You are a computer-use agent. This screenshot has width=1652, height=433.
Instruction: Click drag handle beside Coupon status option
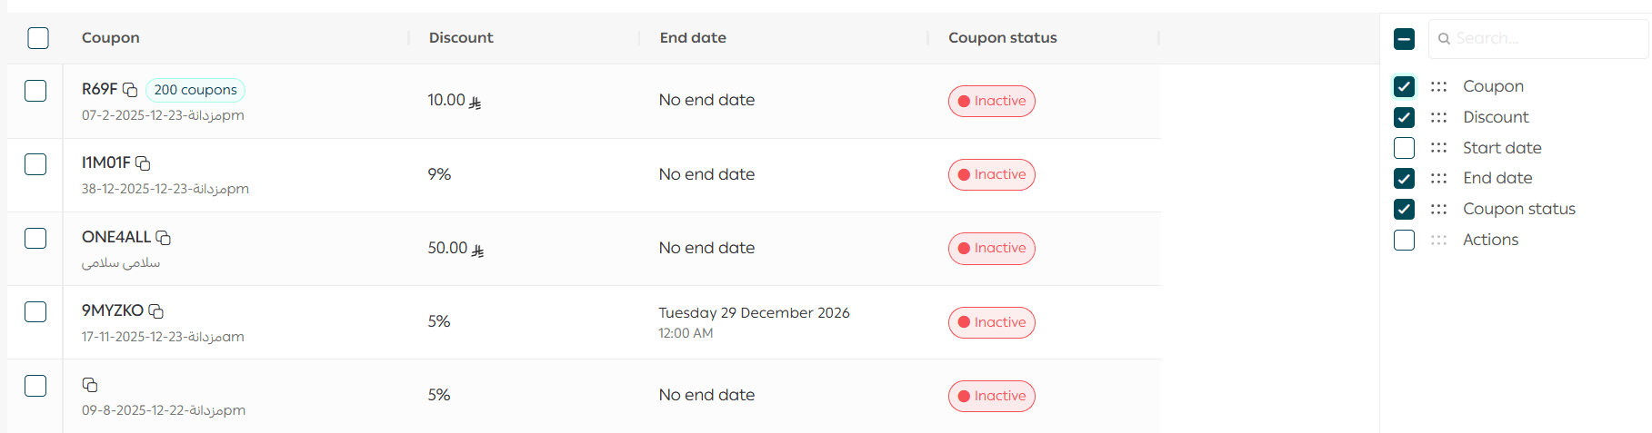1438,209
